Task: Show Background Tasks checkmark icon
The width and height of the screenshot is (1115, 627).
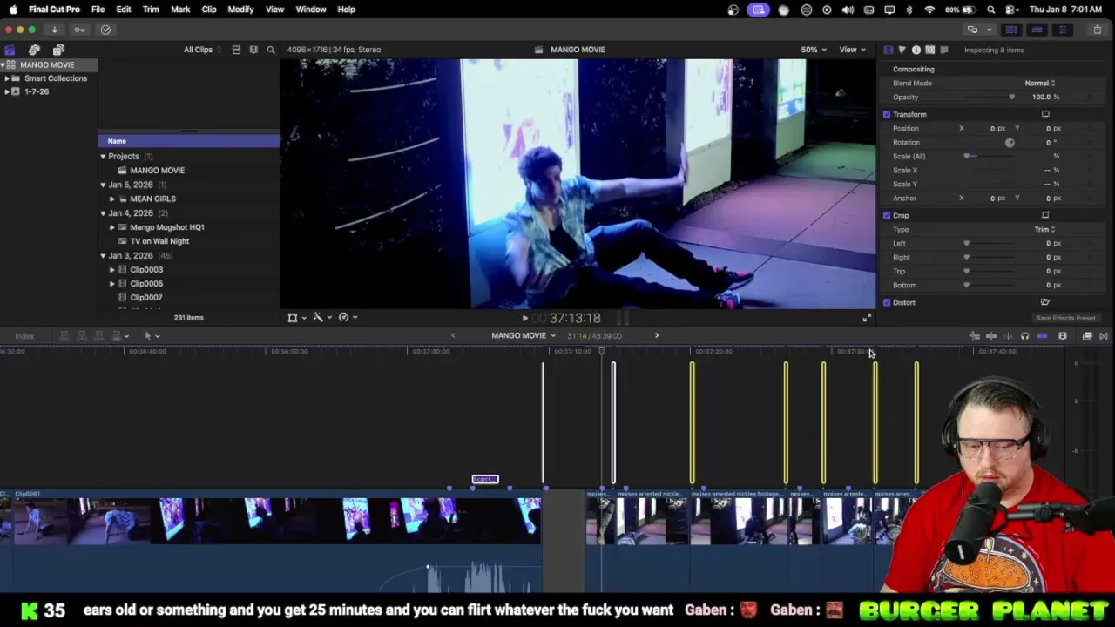Action: coord(105,30)
